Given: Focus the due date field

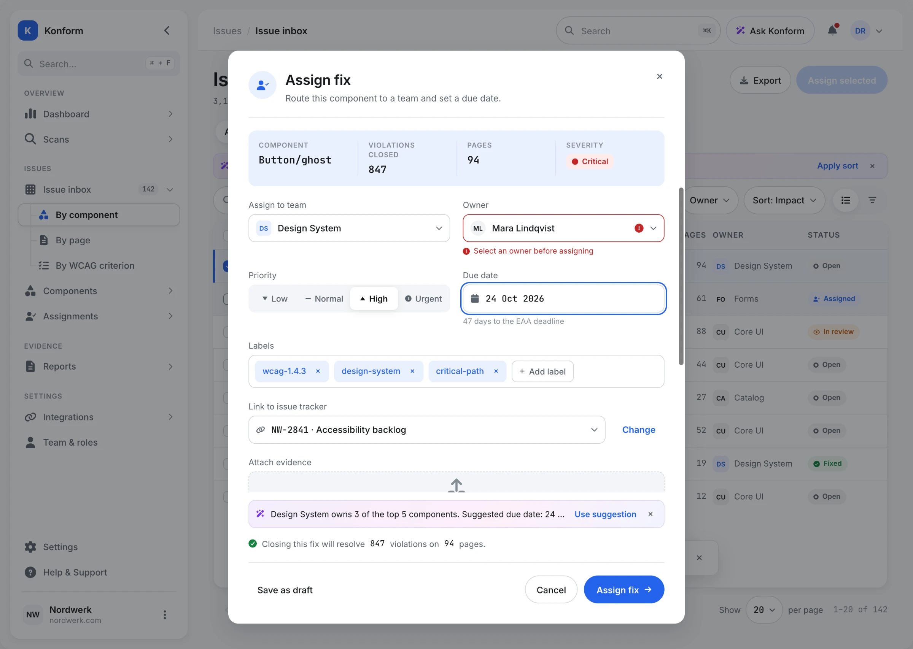Looking at the screenshot, I should pos(563,298).
